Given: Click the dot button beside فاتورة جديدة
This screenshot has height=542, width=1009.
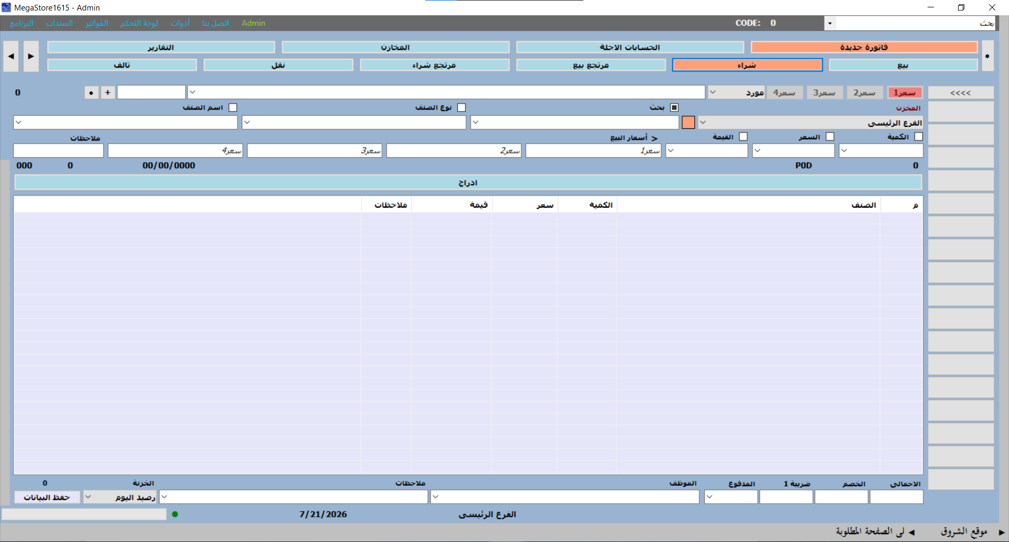Looking at the screenshot, I should (987, 56).
